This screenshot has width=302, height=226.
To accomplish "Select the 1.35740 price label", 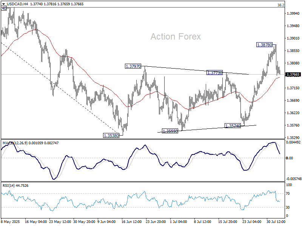I will [x=233, y=126].
